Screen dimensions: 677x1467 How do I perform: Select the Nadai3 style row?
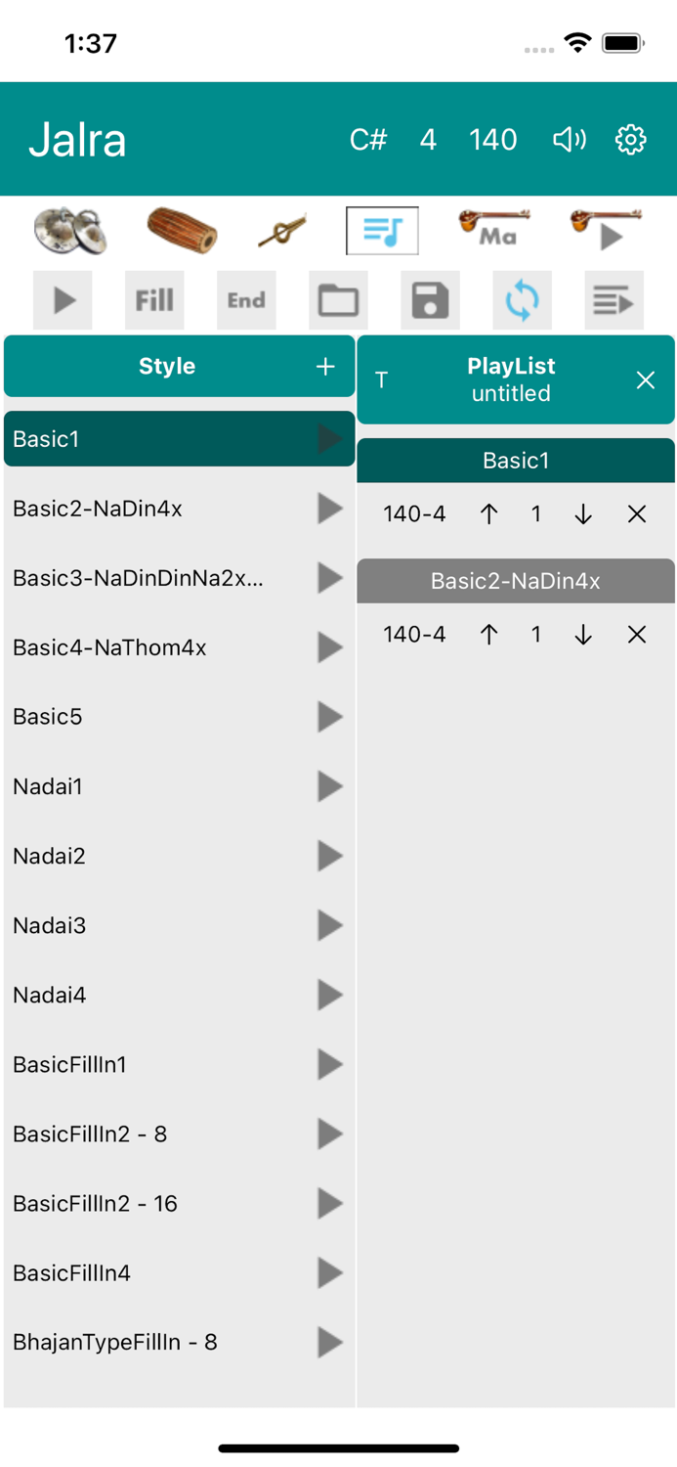(x=147, y=925)
